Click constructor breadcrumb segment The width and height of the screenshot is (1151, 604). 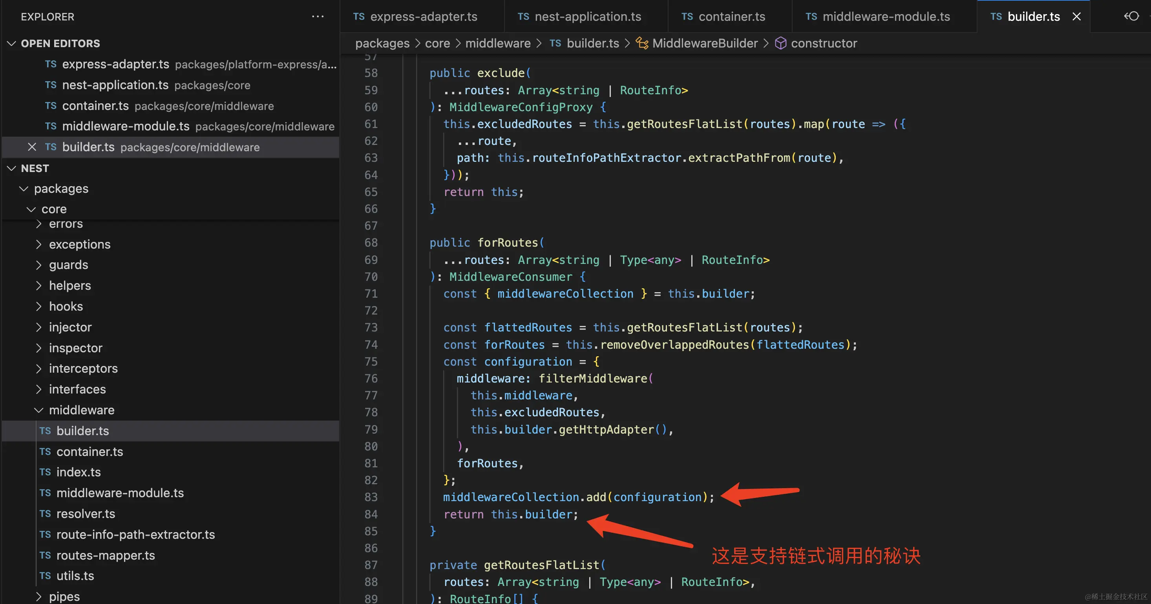(x=824, y=43)
